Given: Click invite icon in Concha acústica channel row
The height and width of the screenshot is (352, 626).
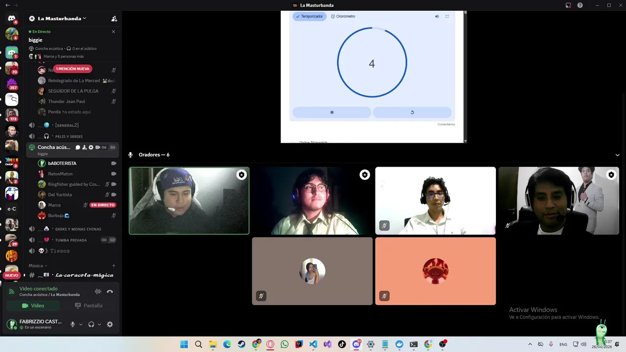Looking at the screenshot, I should (x=84, y=147).
